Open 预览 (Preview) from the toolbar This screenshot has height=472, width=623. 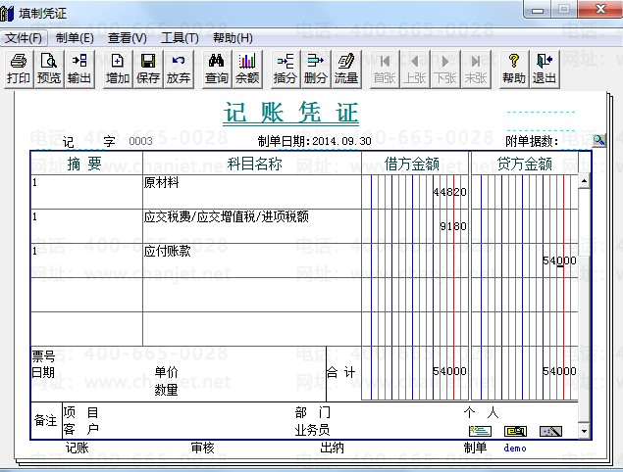click(48, 69)
